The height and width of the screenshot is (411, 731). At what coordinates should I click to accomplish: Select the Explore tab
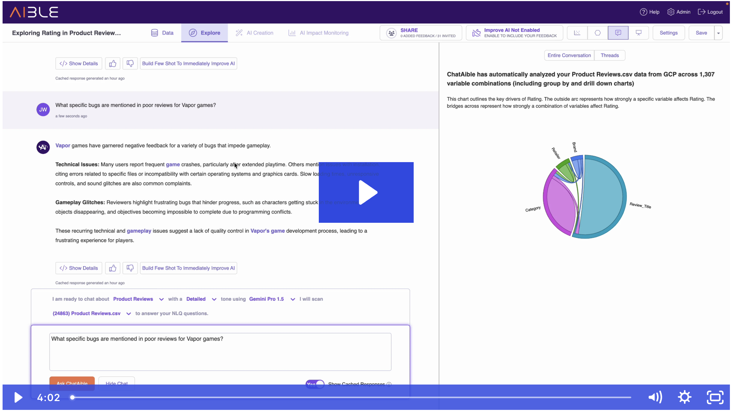click(204, 33)
